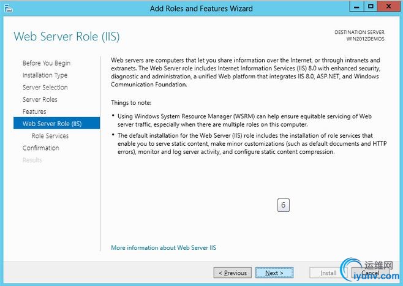Click the 'DESTINATION SERVER' label
403x286 pixels.
(x=360, y=32)
